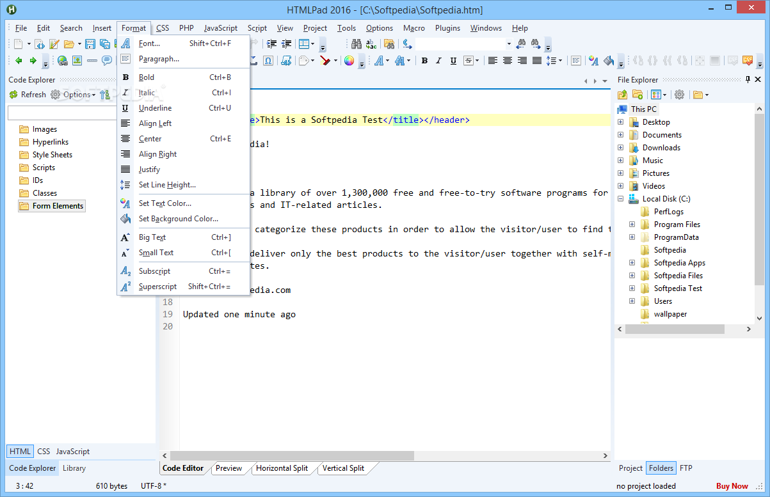Viewport: 770px width, 497px height.
Task: Choose Set Line Height... menu item
Action: tap(183, 185)
